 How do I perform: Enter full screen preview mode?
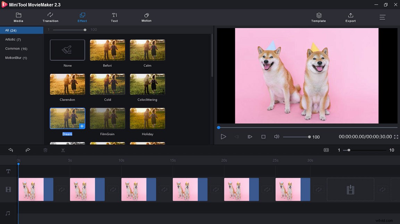tap(396, 137)
